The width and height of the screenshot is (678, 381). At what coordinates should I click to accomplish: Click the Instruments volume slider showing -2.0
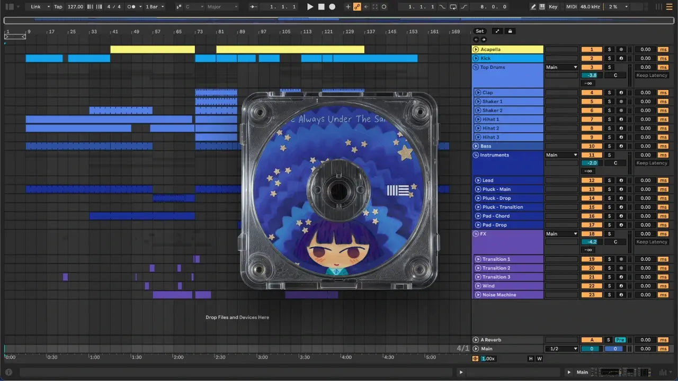tap(592, 163)
